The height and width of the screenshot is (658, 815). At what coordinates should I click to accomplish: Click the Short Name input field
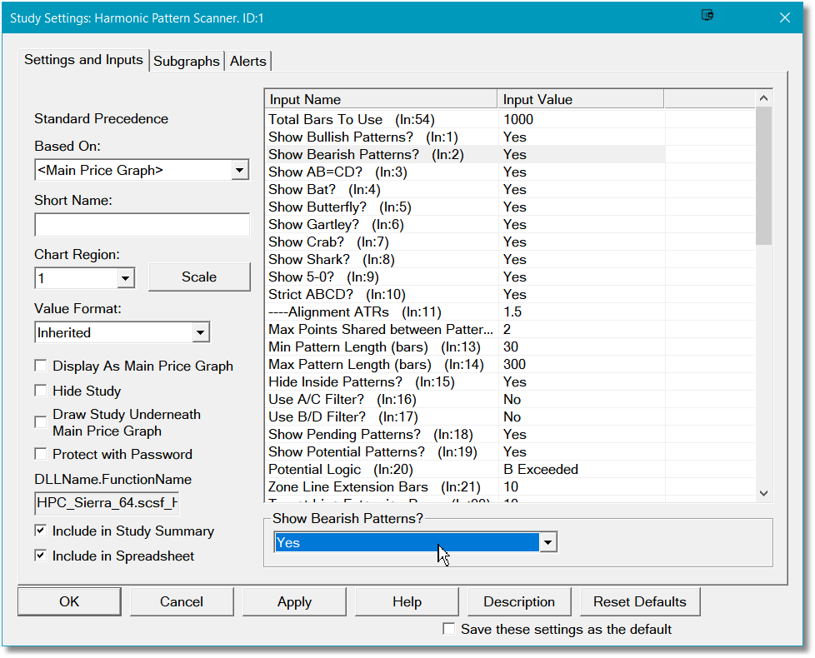(x=142, y=225)
